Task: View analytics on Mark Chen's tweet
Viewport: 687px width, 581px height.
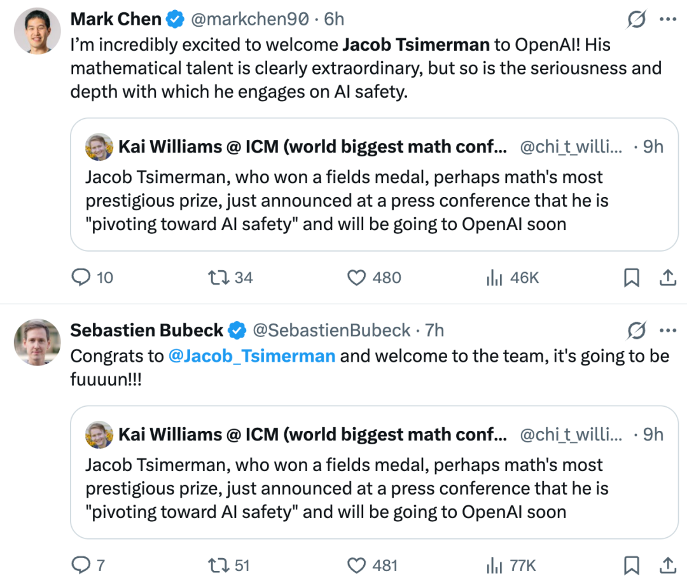Action: [x=512, y=278]
